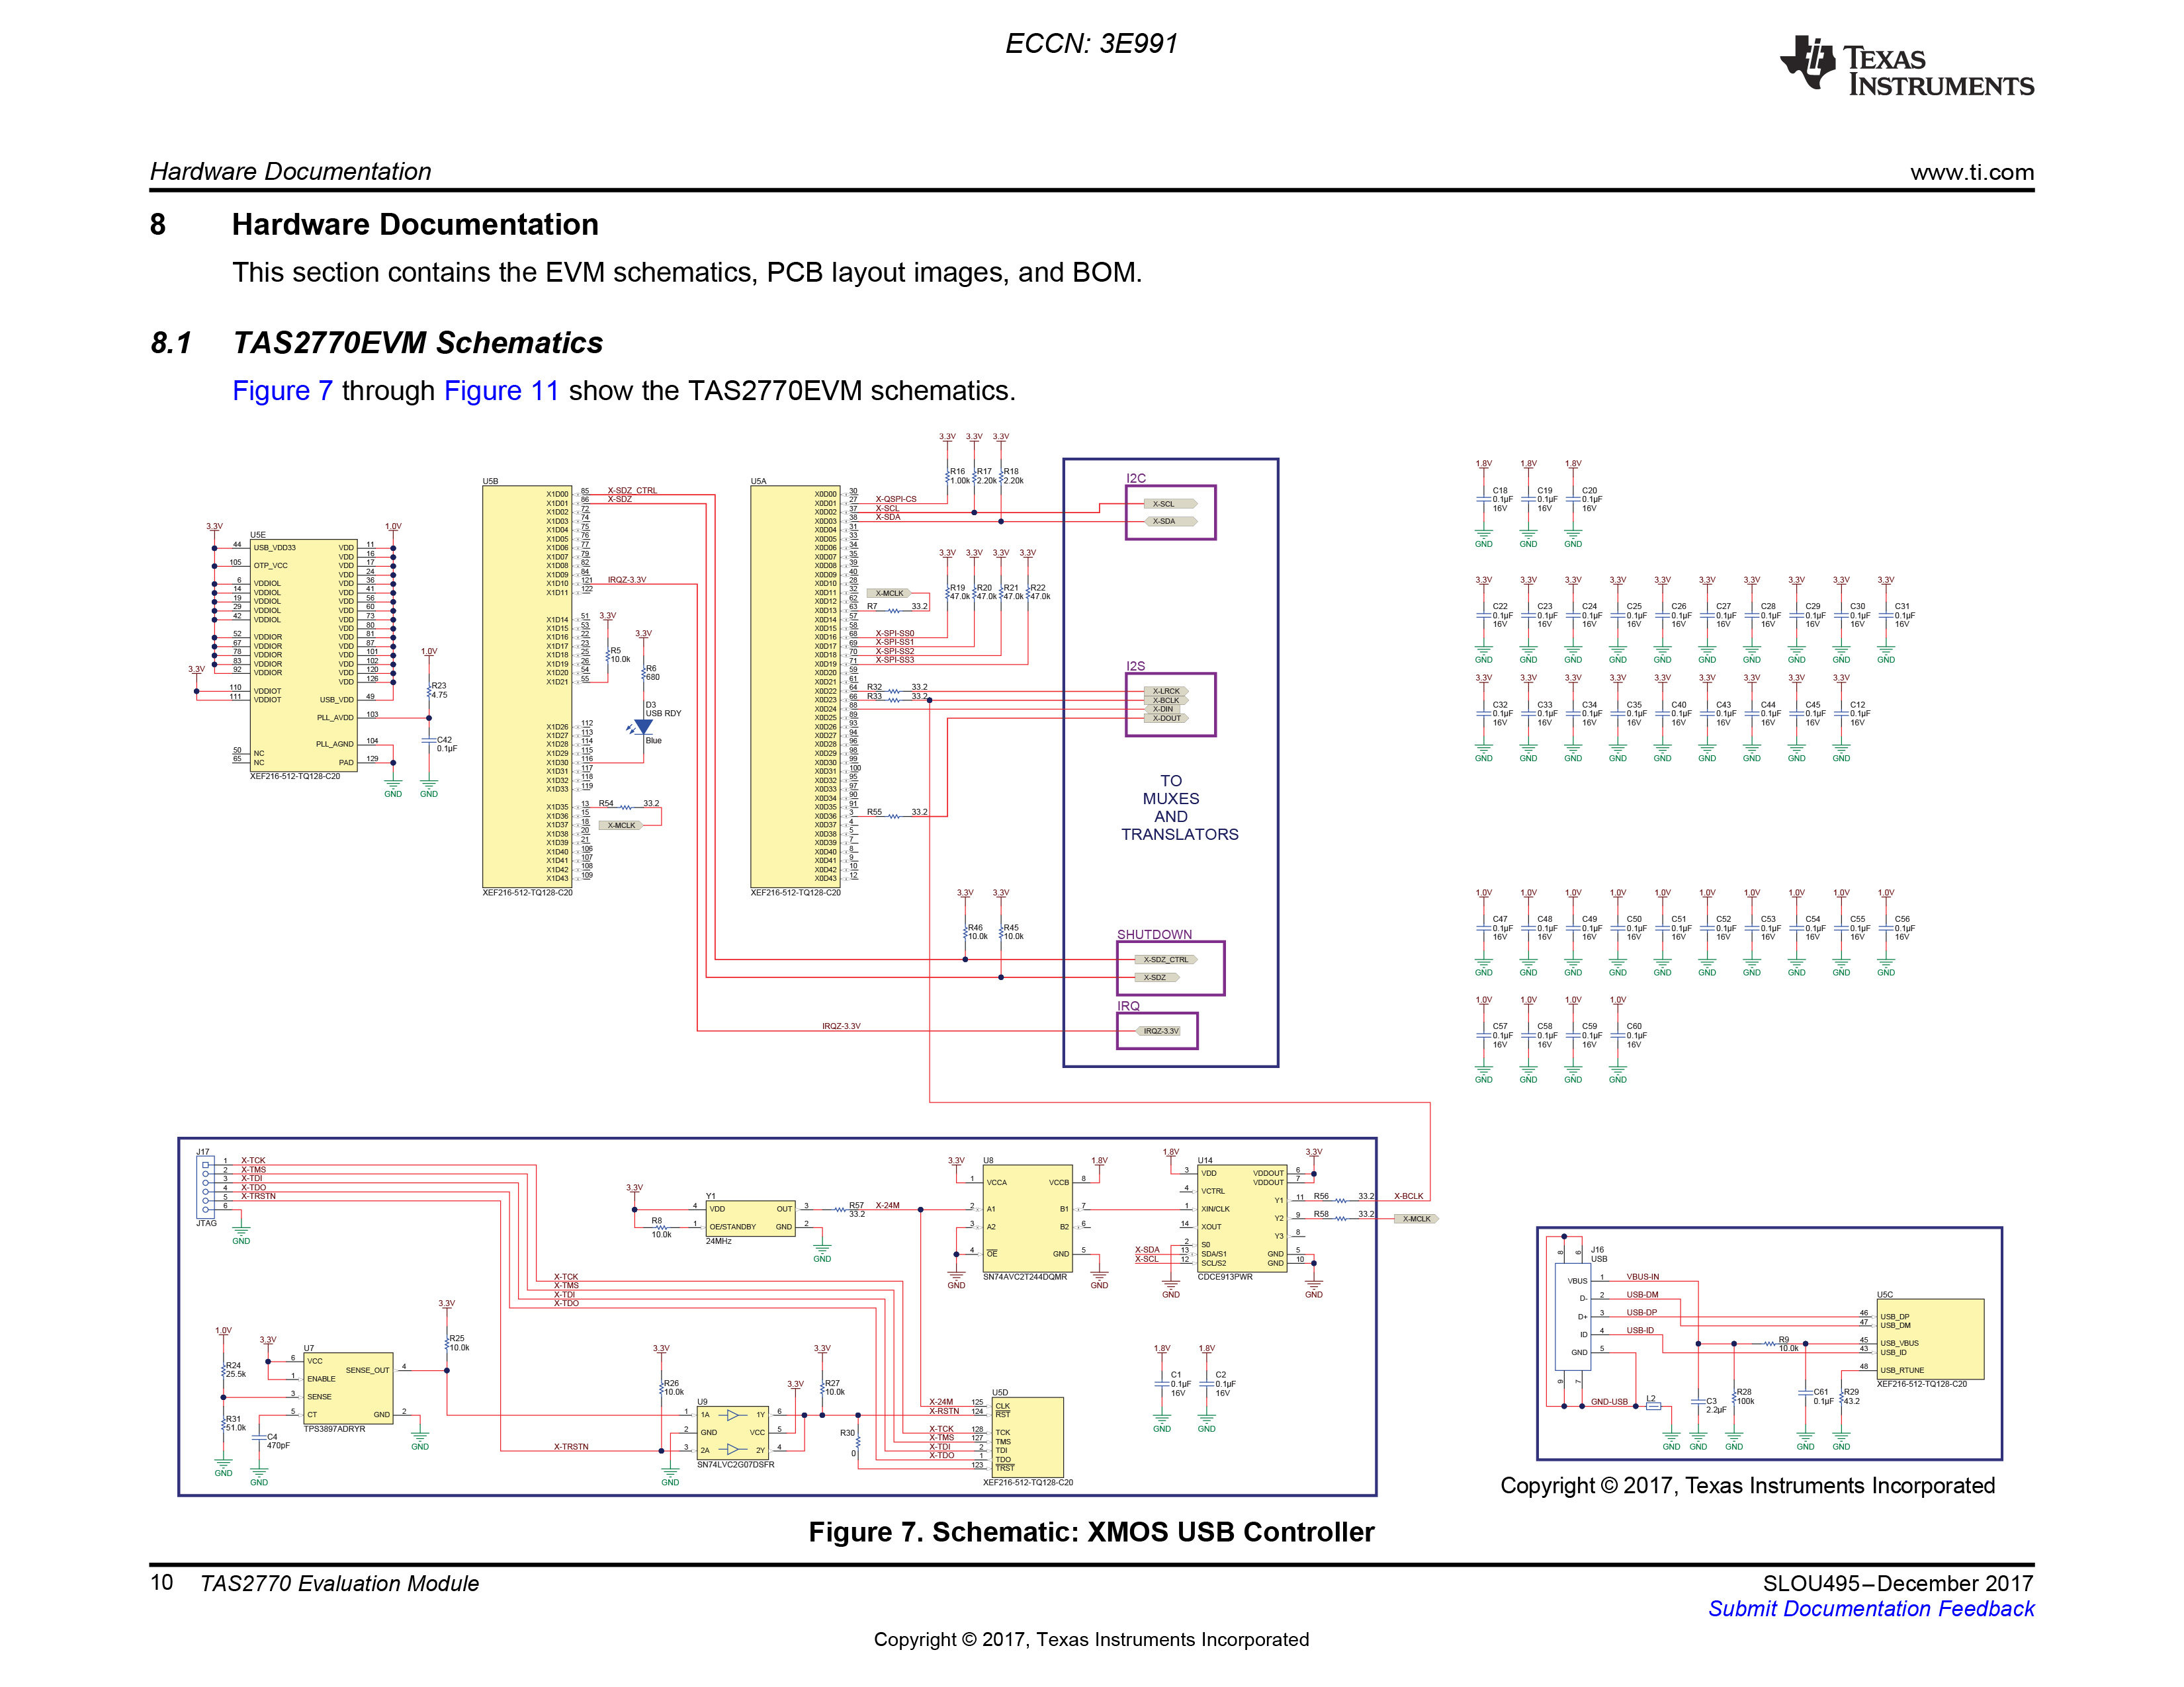Image resolution: width=2184 pixels, height=1687 pixels.
Task: Click the U14 CDCE913PWR clock chip
Action: pos(1242,1218)
